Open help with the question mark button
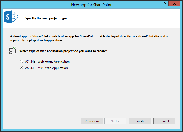 (165, 3)
